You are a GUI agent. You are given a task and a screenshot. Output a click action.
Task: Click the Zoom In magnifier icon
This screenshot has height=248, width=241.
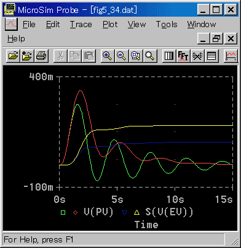(108, 56)
